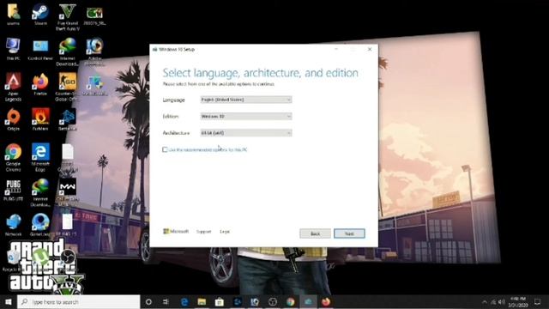
Task: Click the Microsoft logo in Setup footer
Action: (x=176, y=231)
